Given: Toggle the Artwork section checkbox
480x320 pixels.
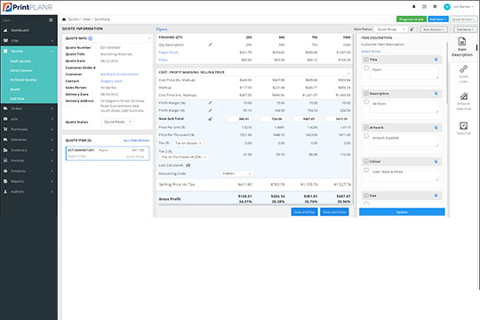Looking at the screenshot, I should pos(366,127).
